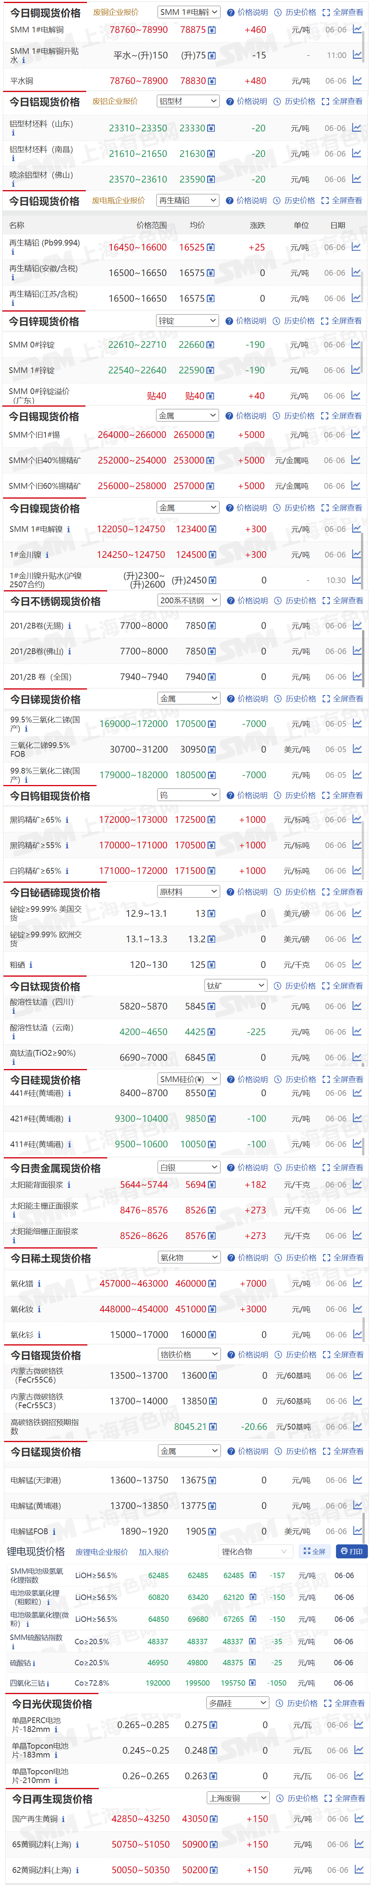
Task: Open the 上海废铜 dropdown
Action: point(238,1797)
